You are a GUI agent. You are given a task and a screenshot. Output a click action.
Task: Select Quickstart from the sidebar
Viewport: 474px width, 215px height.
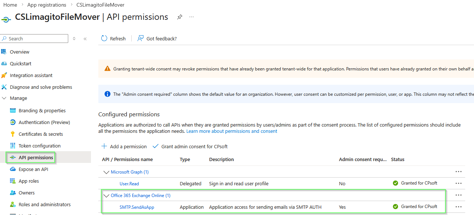click(20, 63)
